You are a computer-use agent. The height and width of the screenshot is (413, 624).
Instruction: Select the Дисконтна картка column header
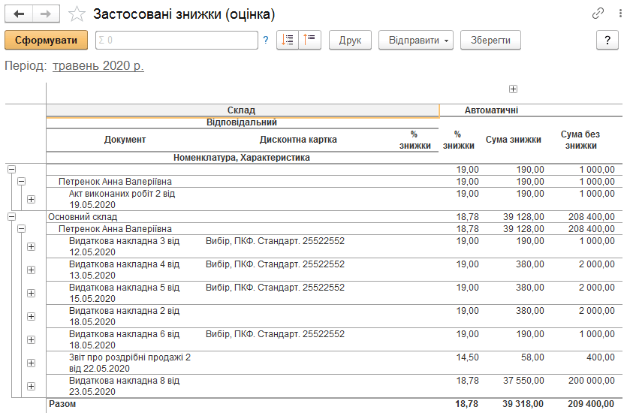(298, 140)
